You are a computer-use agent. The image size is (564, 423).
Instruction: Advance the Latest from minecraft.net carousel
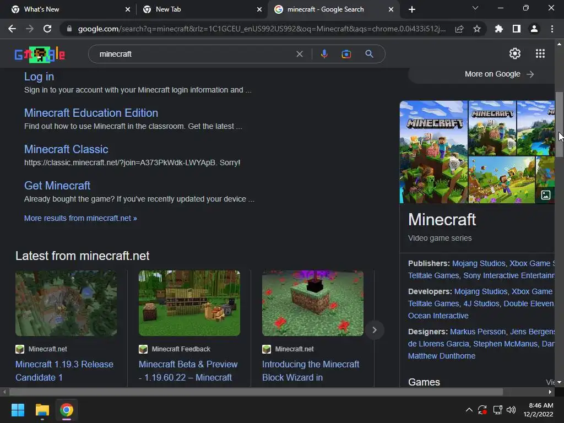pos(375,330)
